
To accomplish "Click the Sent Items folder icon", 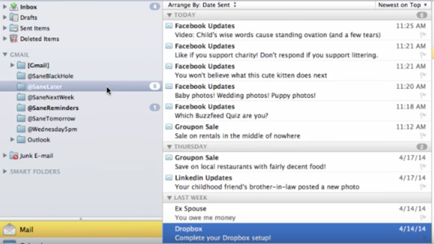I will (14, 28).
